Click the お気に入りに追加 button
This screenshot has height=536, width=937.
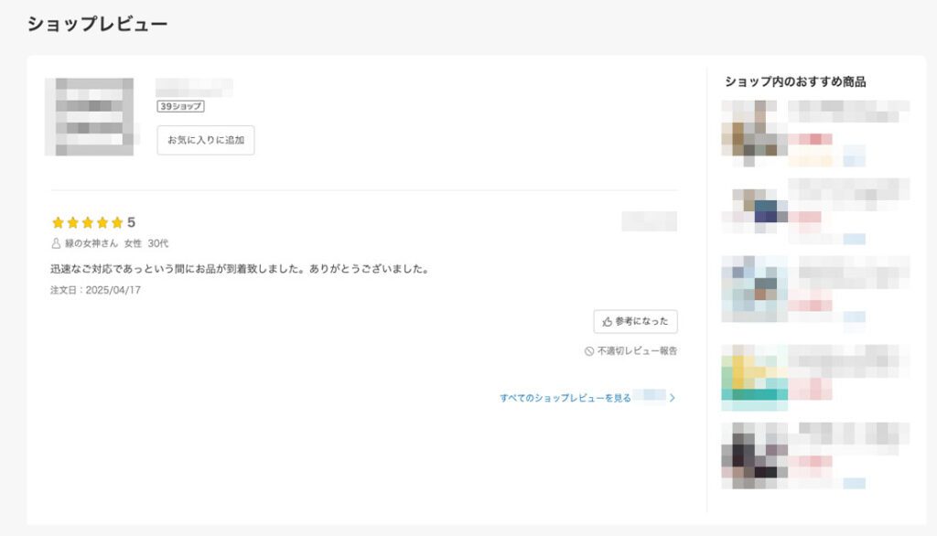coord(206,141)
